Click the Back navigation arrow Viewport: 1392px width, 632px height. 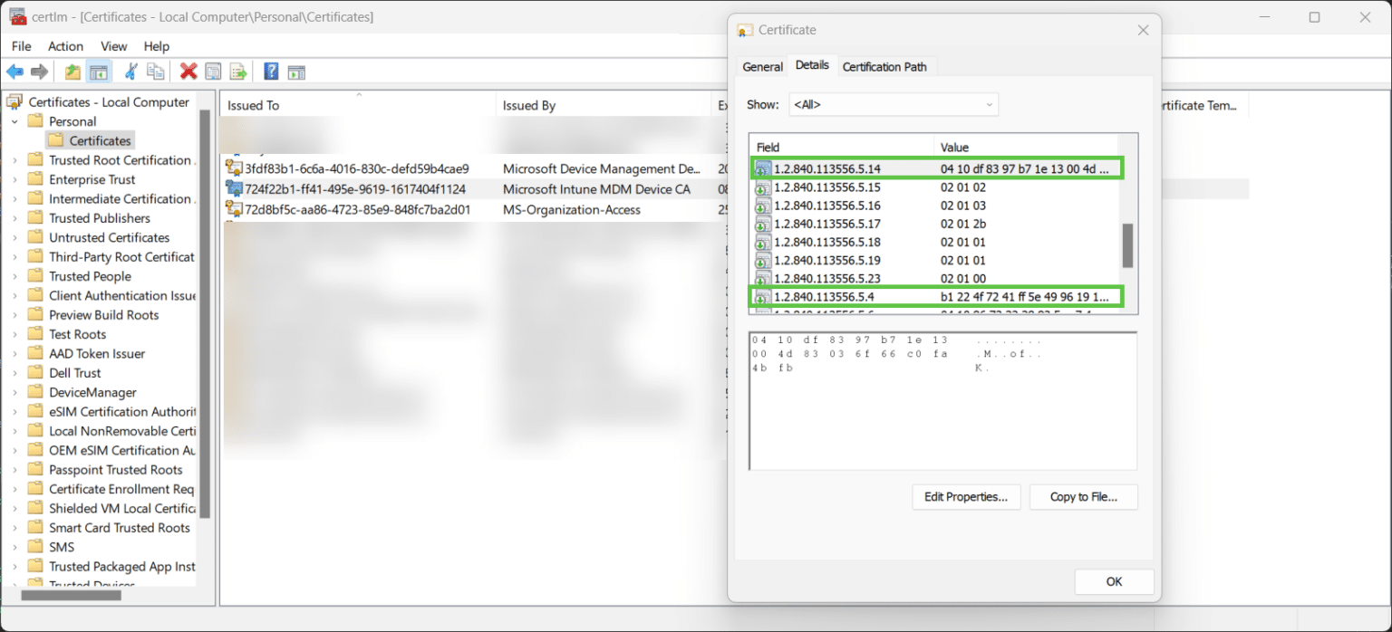pos(14,71)
